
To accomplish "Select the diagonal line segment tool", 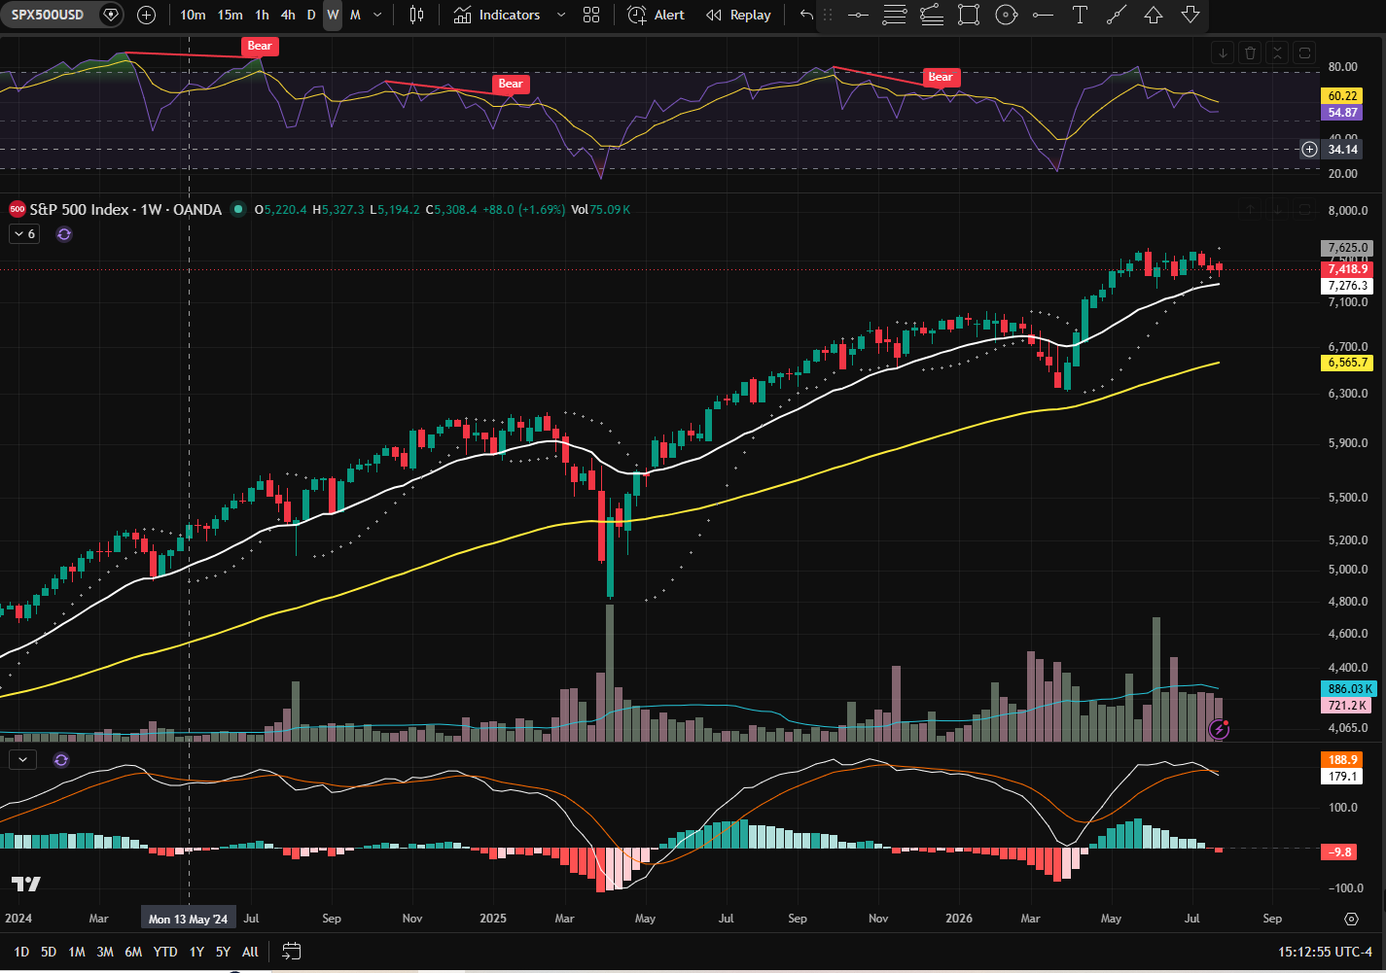I will point(1117,15).
